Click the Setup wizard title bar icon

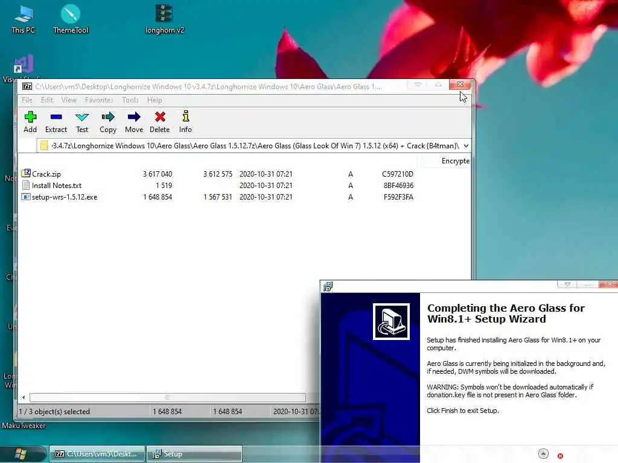tap(328, 286)
